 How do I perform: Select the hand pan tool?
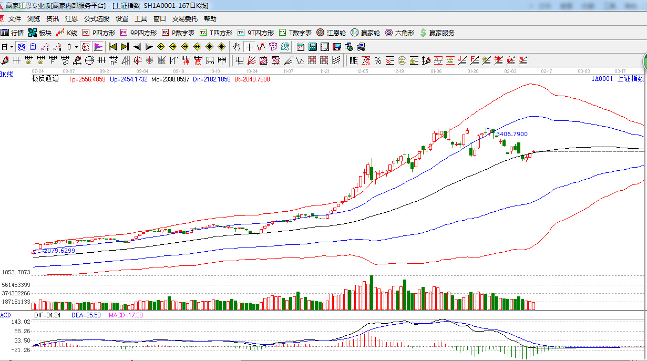tap(237, 47)
